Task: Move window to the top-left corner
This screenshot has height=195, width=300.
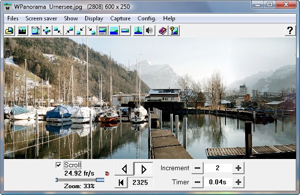Action: pos(58,31)
